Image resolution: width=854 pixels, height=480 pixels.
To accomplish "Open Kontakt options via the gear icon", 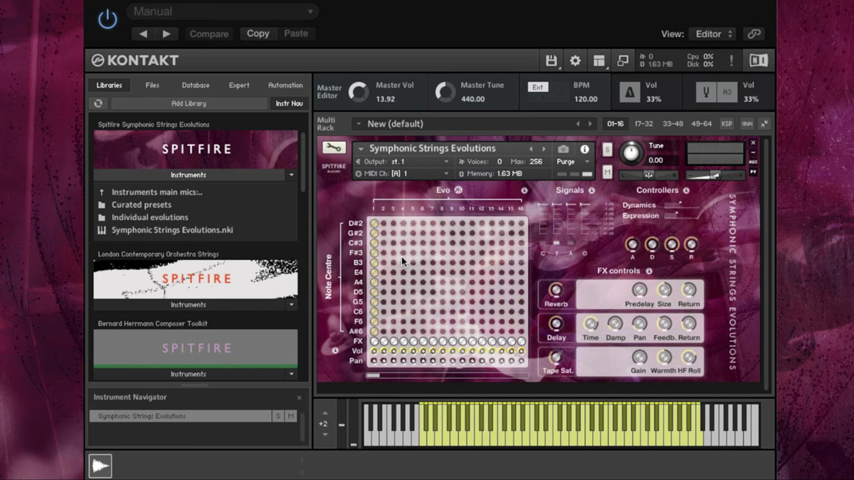I will [574, 61].
